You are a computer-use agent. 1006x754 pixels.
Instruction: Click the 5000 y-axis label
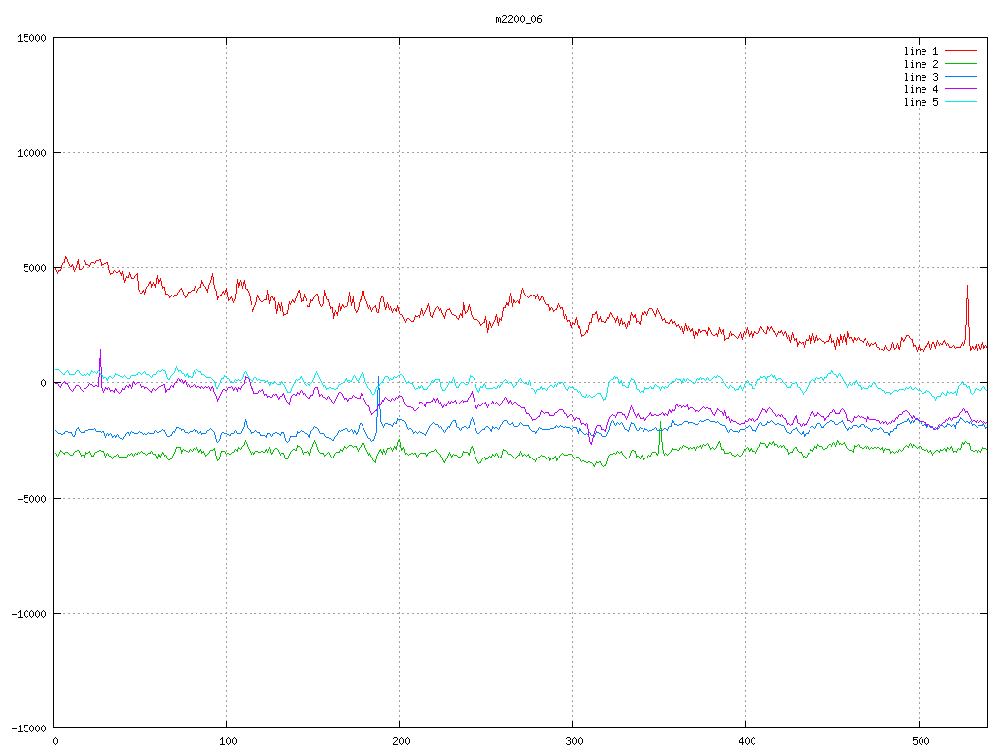pos(34,268)
